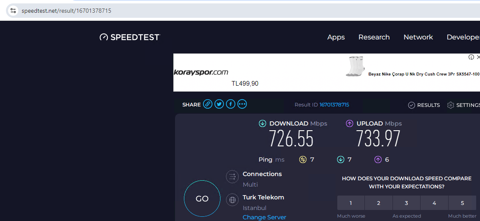
Task: Select the speedtest.net URL in the address bar
Action: pyautogui.click(x=66, y=11)
